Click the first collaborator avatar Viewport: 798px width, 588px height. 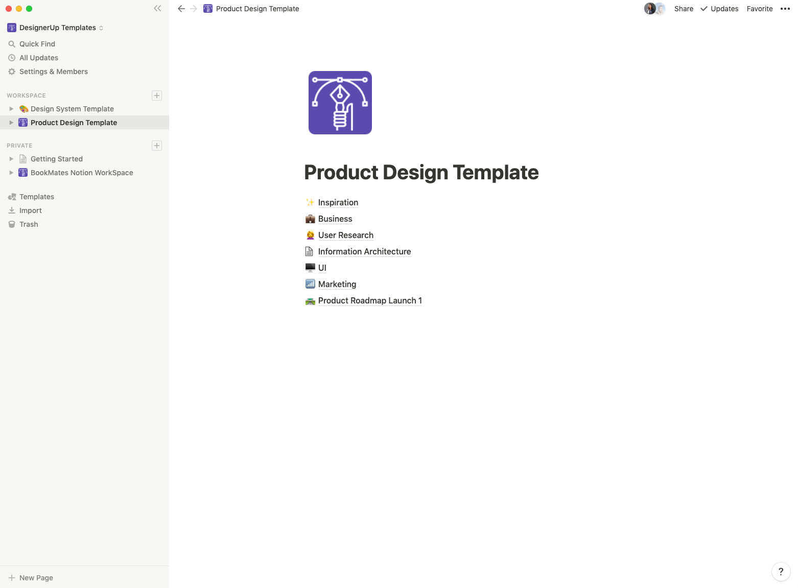point(649,9)
